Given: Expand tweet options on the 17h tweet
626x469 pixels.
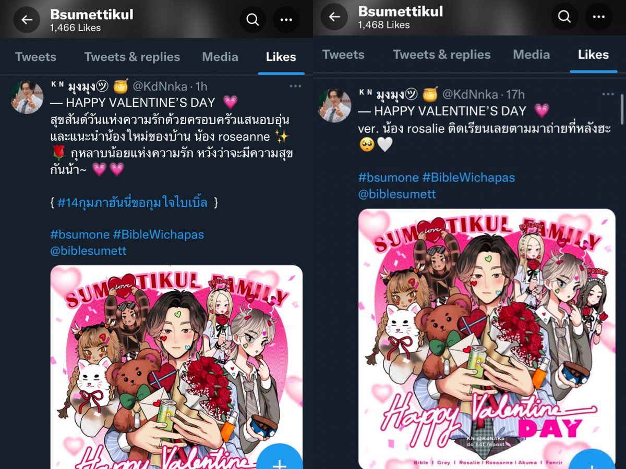Looking at the screenshot, I should (608, 94).
